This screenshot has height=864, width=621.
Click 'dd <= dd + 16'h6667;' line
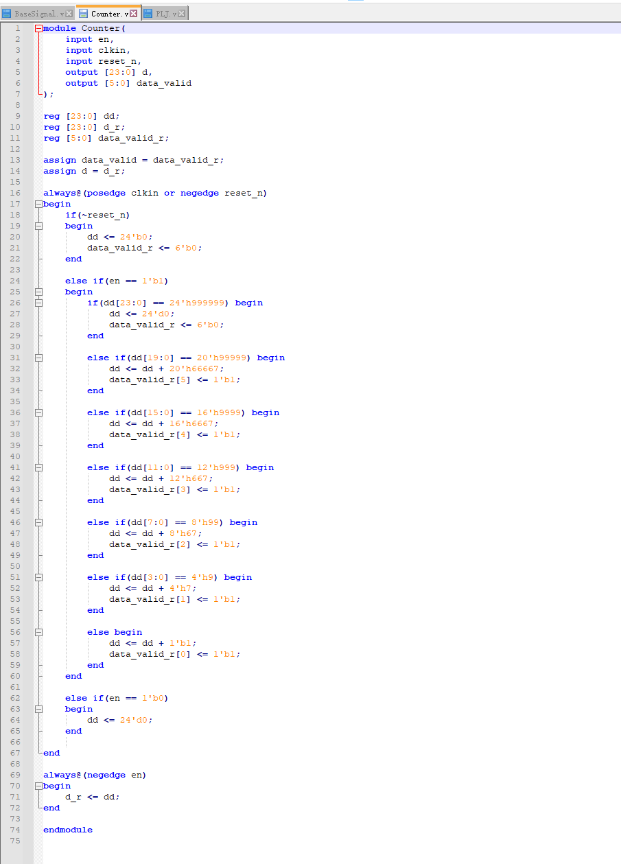(x=164, y=423)
